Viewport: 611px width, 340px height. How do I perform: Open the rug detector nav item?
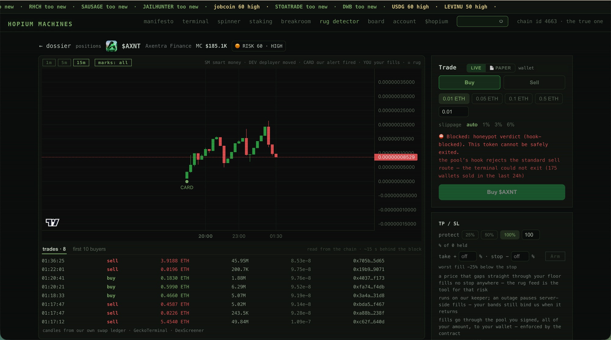coord(339,21)
